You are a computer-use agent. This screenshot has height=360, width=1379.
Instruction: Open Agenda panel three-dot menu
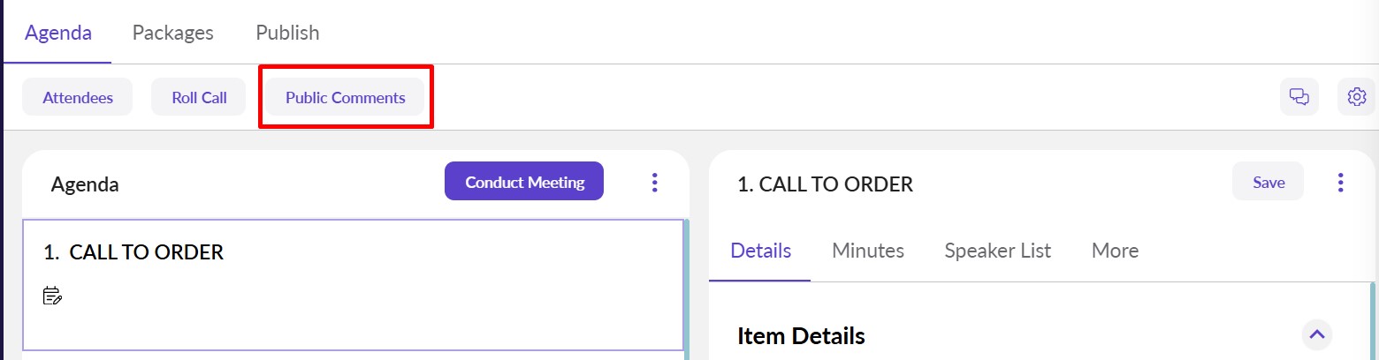click(x=654, y=183)
